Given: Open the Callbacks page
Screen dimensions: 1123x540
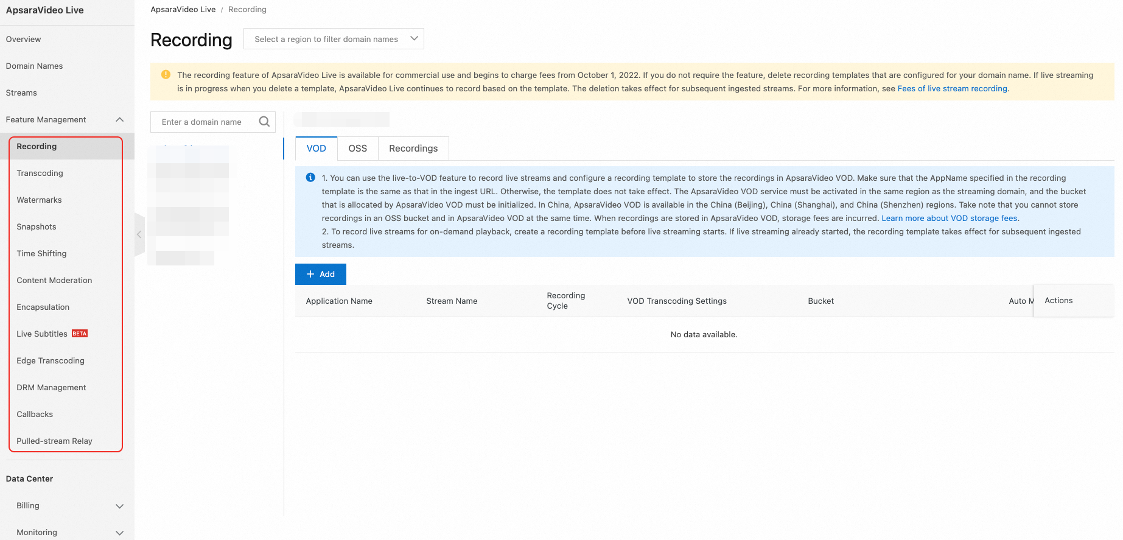Looking at the screenshot, I should [35, 415].
